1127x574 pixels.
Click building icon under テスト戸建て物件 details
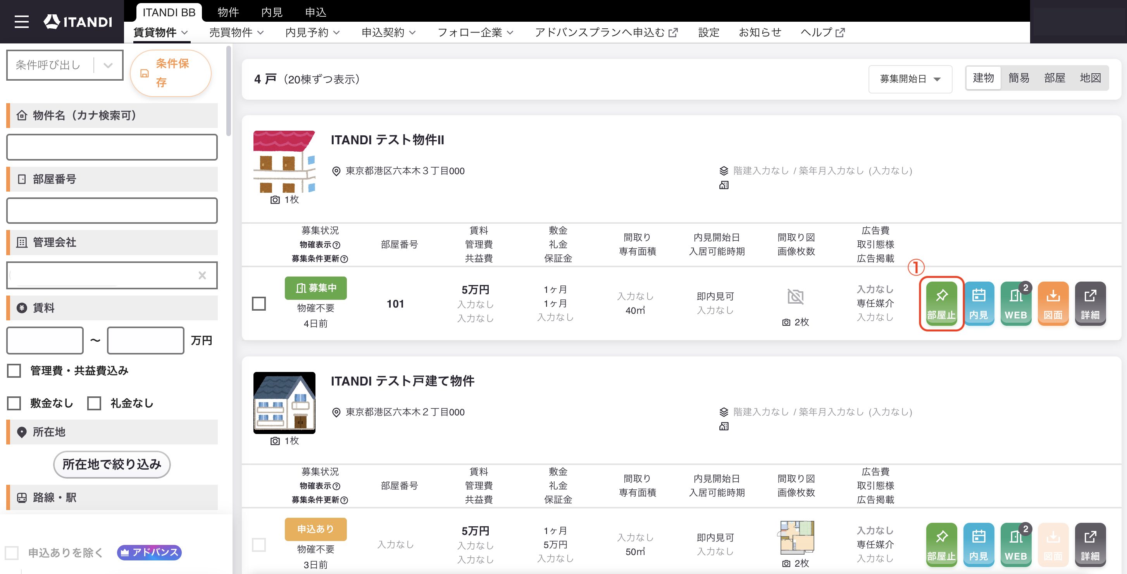click(724, 427)
